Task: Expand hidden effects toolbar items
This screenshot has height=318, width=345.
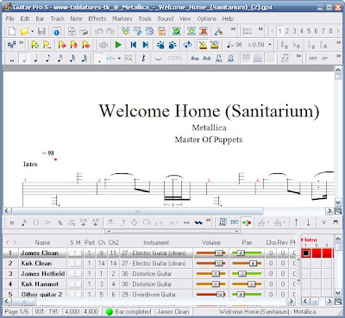Action: click(208, 221)
